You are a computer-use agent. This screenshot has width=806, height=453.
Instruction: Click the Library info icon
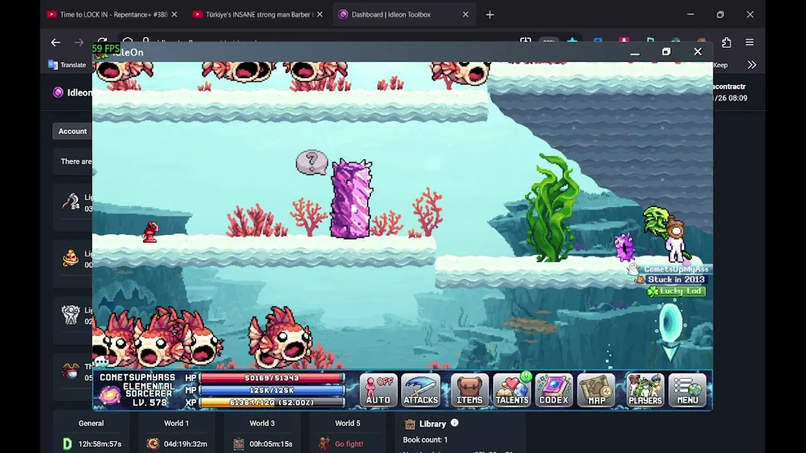click(455, 423)
